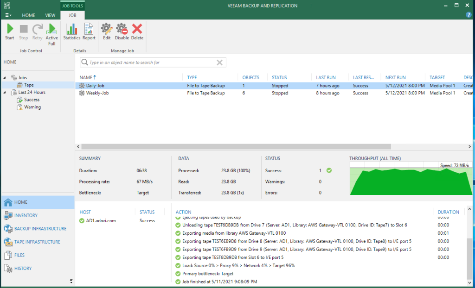The height and width of the screenshot is (288, 475).
Task: Click the horizontal scrollbar of jobs list
Action: [236, 146]
